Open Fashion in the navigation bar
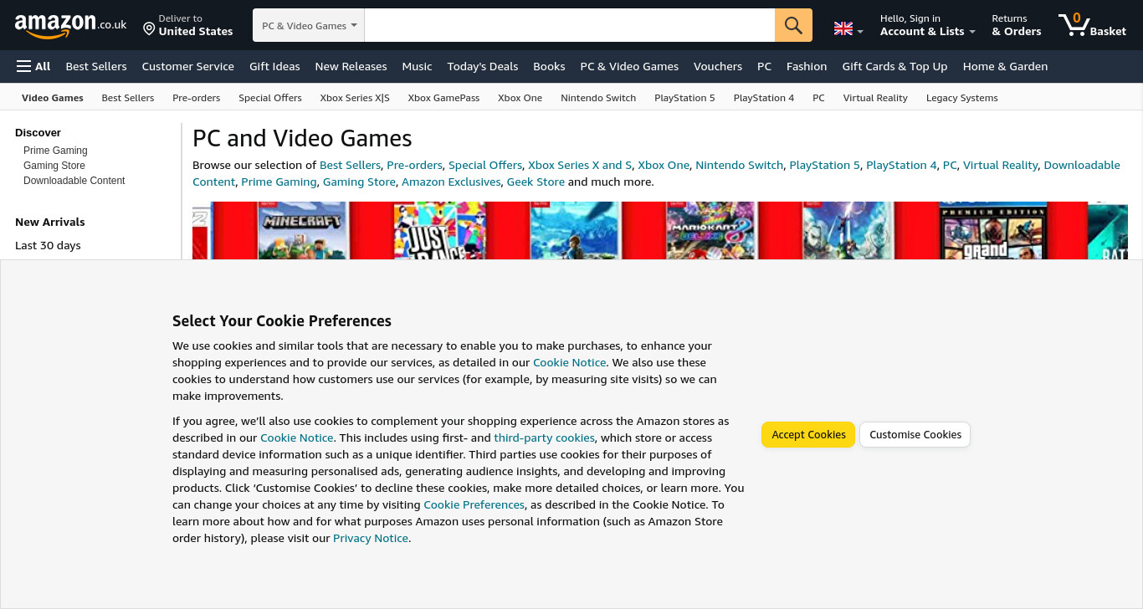Viewport: 1143px width, 609px height. pos(807,66)
